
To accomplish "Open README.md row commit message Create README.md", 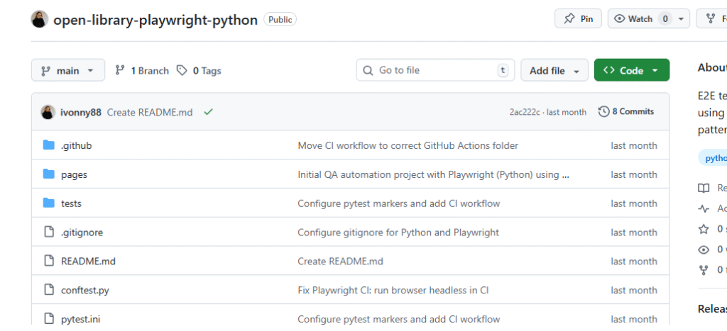I will tap(340, 261).
